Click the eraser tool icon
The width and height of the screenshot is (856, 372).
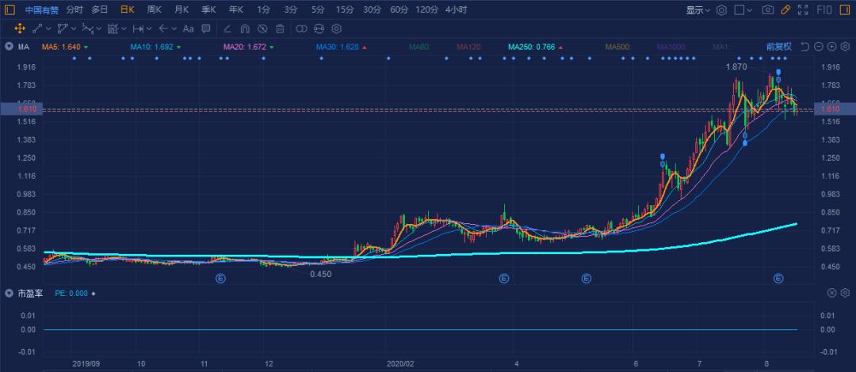coord(227,28)
